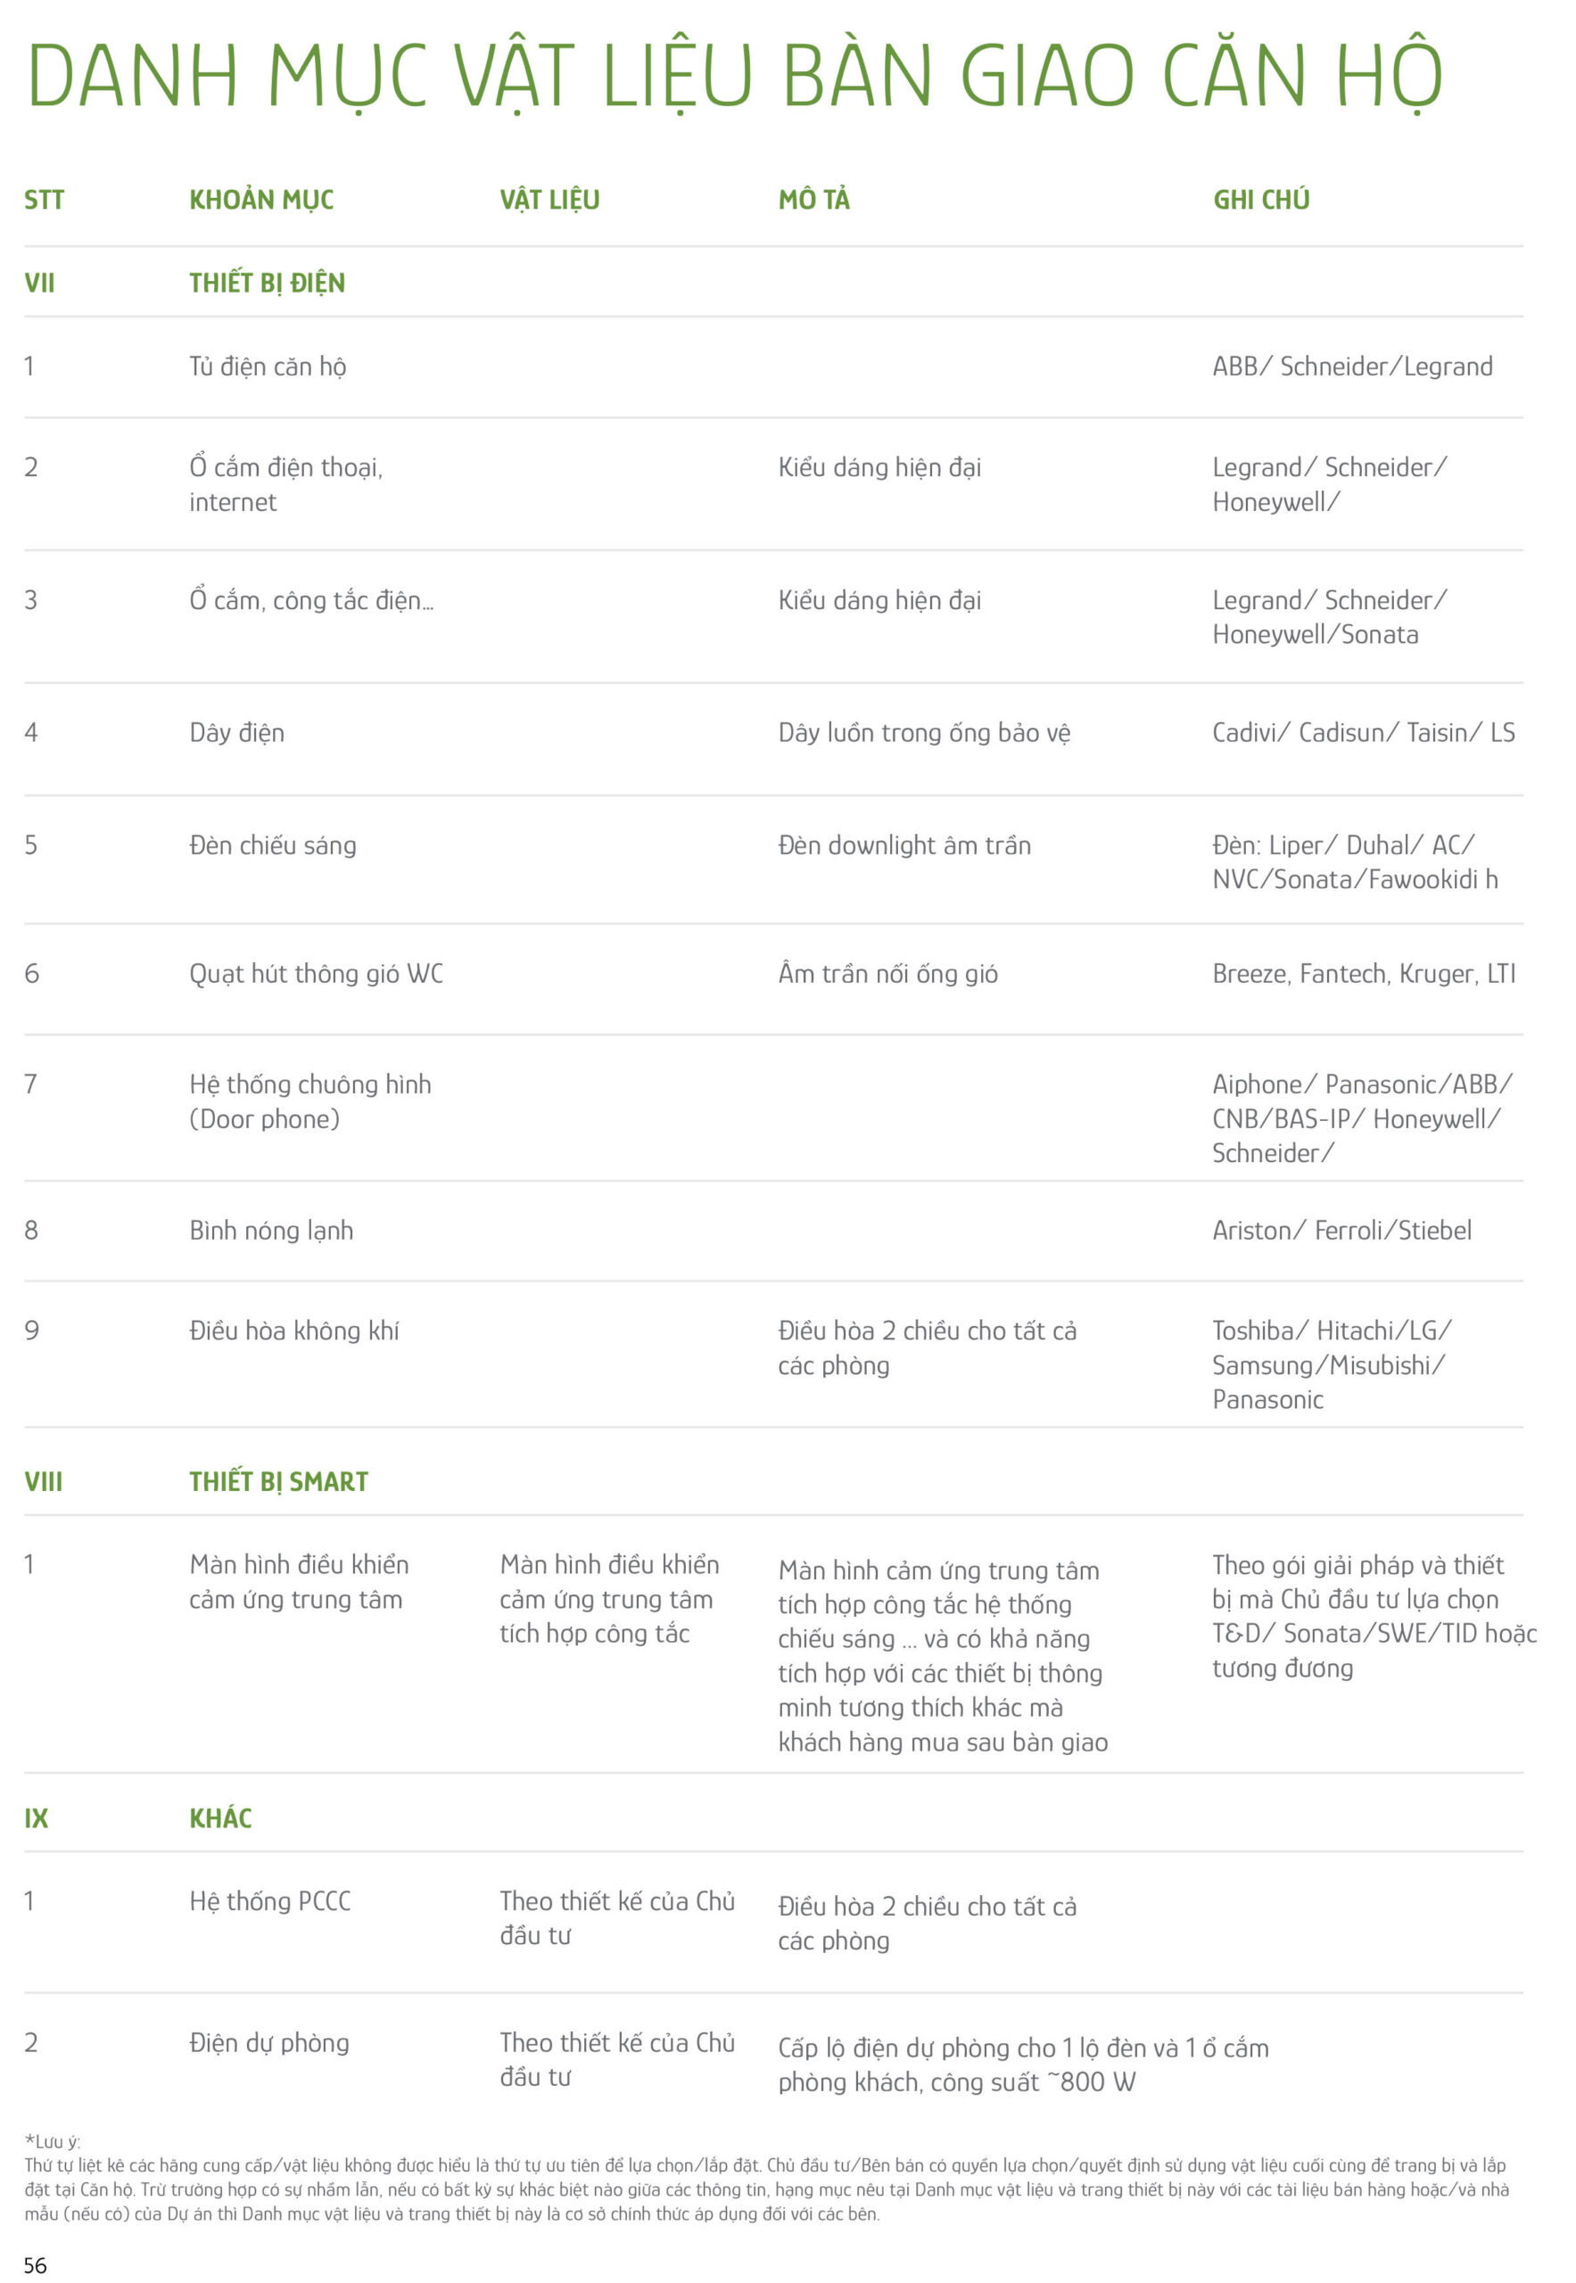This screenshot has width=1576, height=2283.
Task: Click the "Ariston/ Ferroli/Stiebel" brand note
Action: [x=1341, y=1231]
